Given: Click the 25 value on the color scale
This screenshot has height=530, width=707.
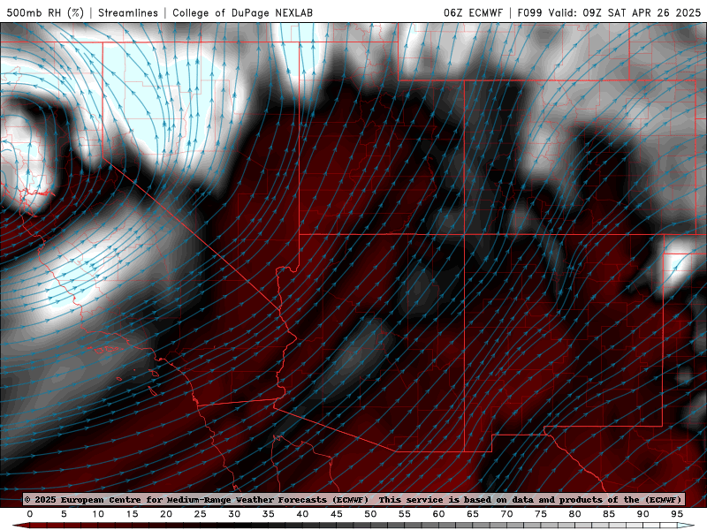Looking at the screenshot, I should point(201,514).
